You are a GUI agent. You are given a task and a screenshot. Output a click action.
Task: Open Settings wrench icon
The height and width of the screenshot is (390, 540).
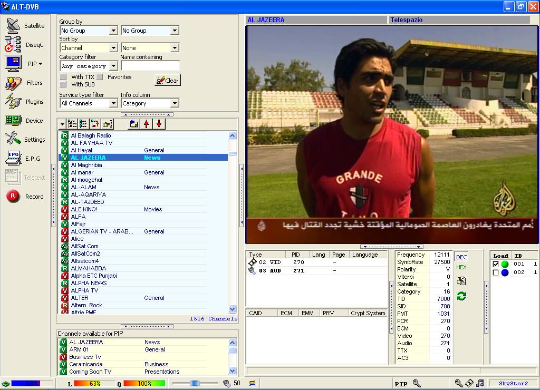pyautogui.click(x=13, y=139)
